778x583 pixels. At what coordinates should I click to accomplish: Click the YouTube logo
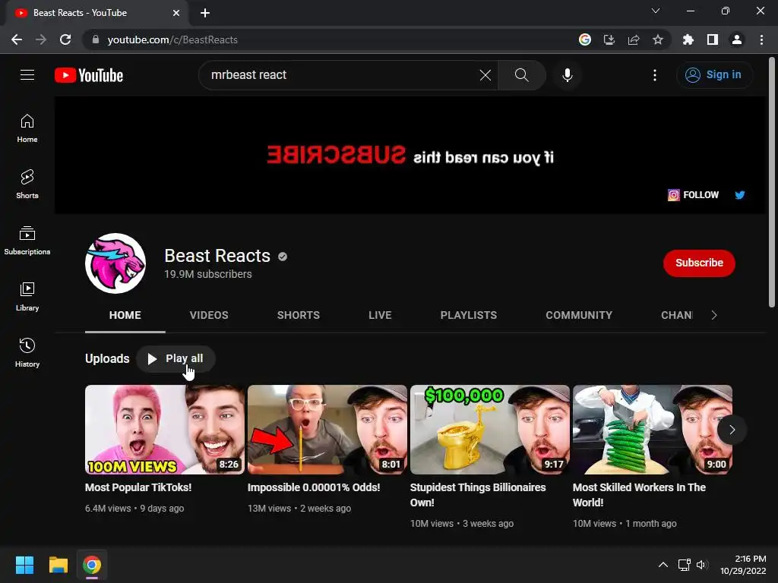(x=89, y=75)
